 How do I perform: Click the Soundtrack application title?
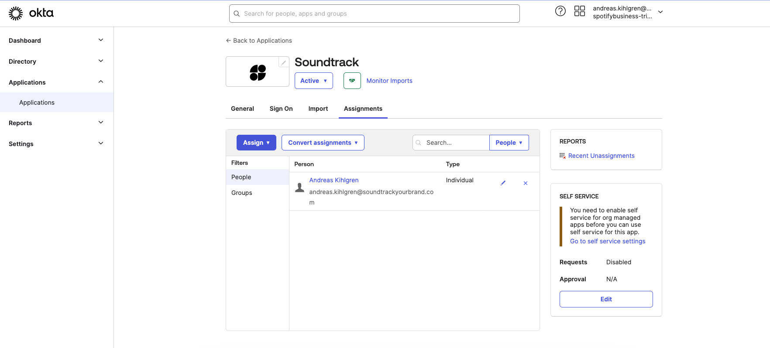327,62
